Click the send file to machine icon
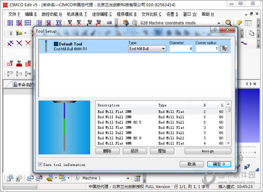This screenshot has height=192, width=263. (10, 178)
